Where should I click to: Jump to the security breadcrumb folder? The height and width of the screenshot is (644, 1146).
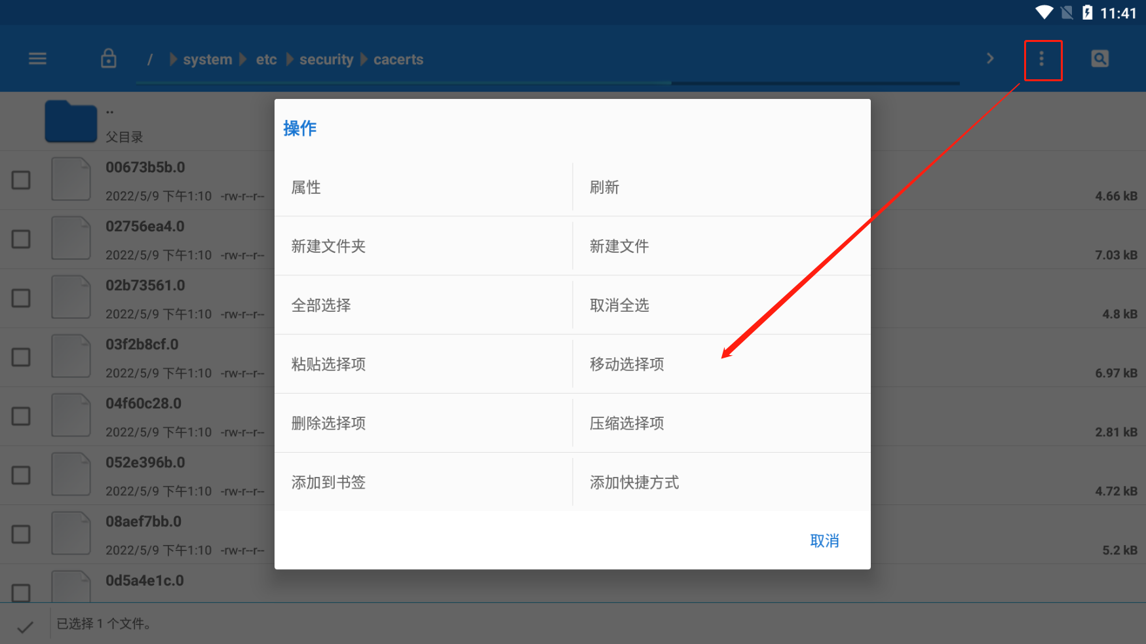coord(326,60)
